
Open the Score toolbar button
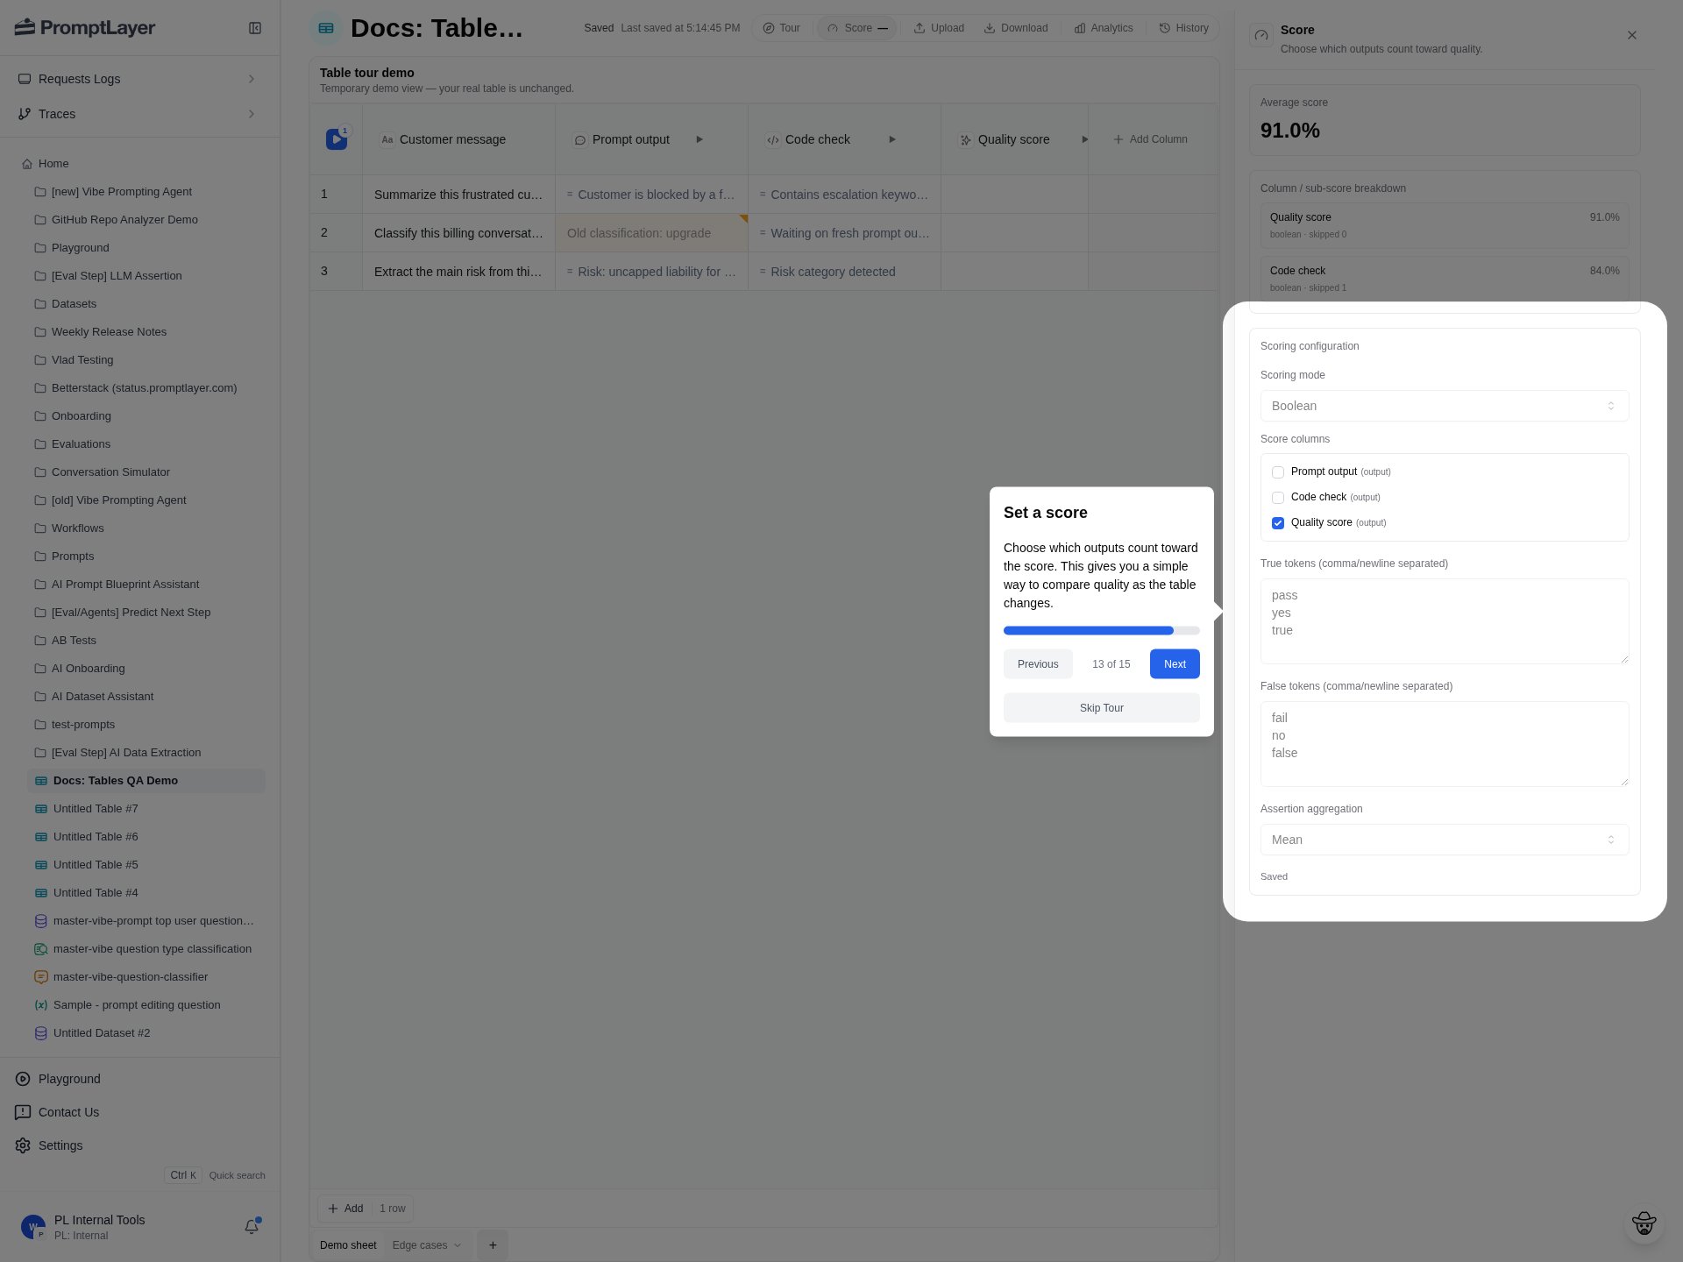pos(857,28)
